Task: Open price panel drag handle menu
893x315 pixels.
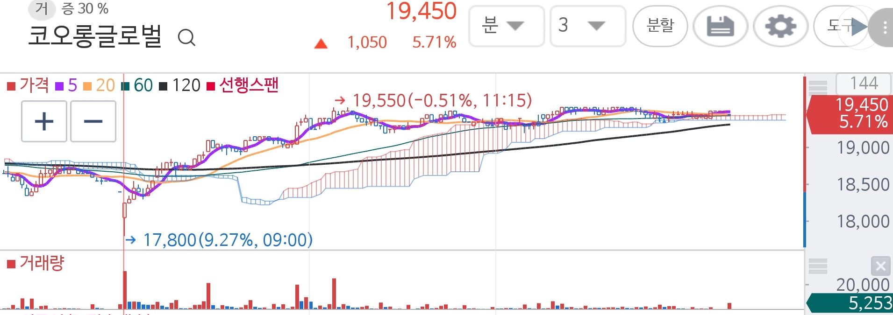Action: (x=818, y=87)
